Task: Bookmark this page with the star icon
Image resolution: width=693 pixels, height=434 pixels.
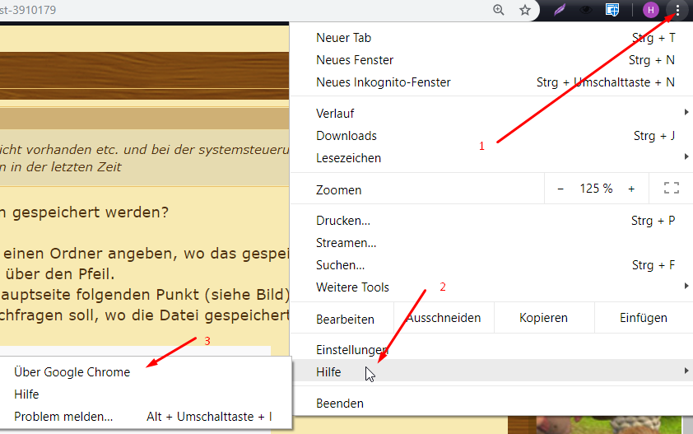Action: (525, 10)
